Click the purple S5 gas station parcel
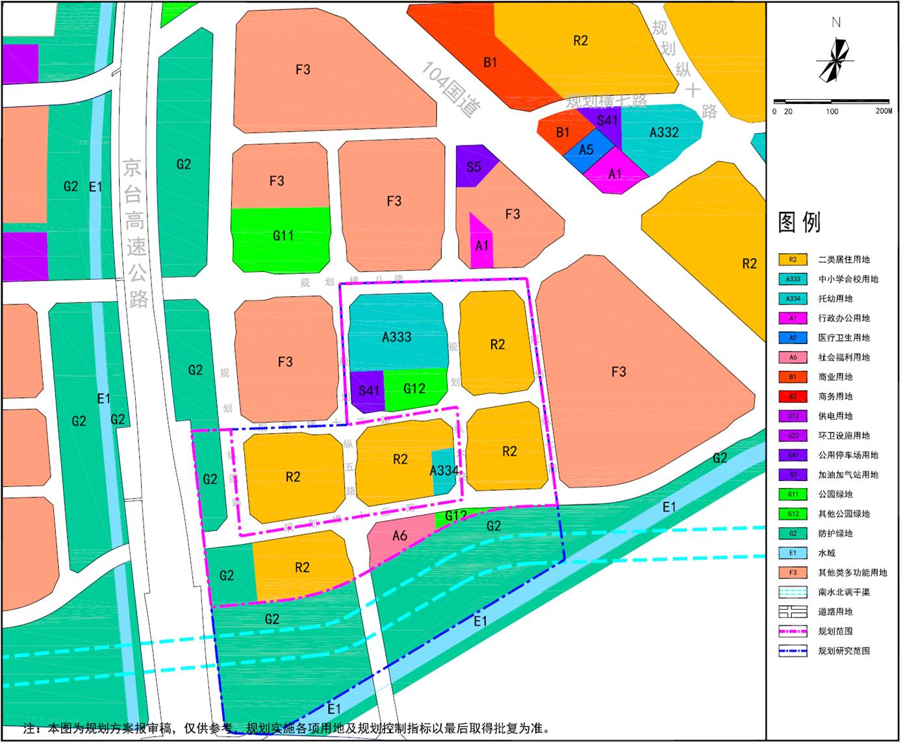Screen dimensions: 903x744 pyautogui.click(x=474, y=166)
